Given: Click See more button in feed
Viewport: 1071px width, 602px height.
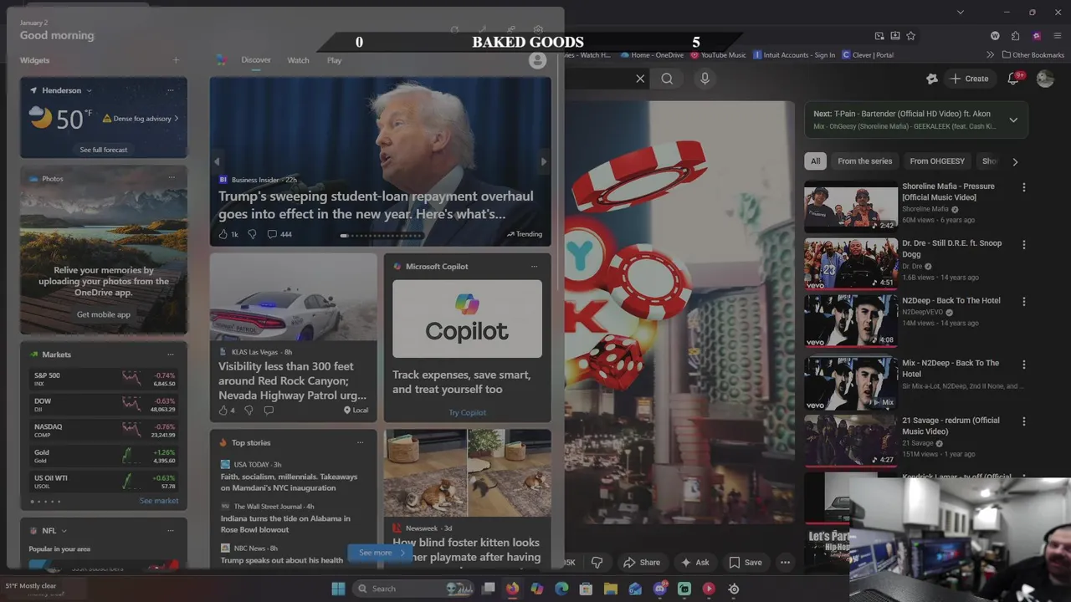Looking at the screenshot, I should 381,553.
